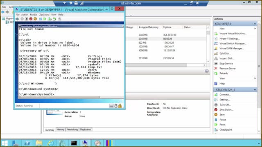Click the Checkpoint action for _STUDENT25_3

[226, 130]
